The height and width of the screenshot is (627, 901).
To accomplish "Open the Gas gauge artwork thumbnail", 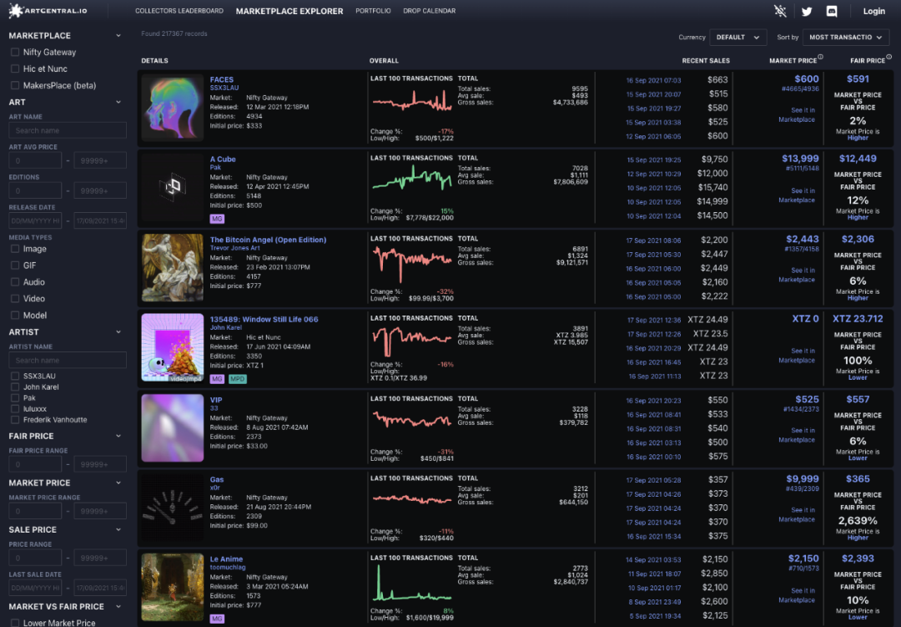I will point(173,507).
